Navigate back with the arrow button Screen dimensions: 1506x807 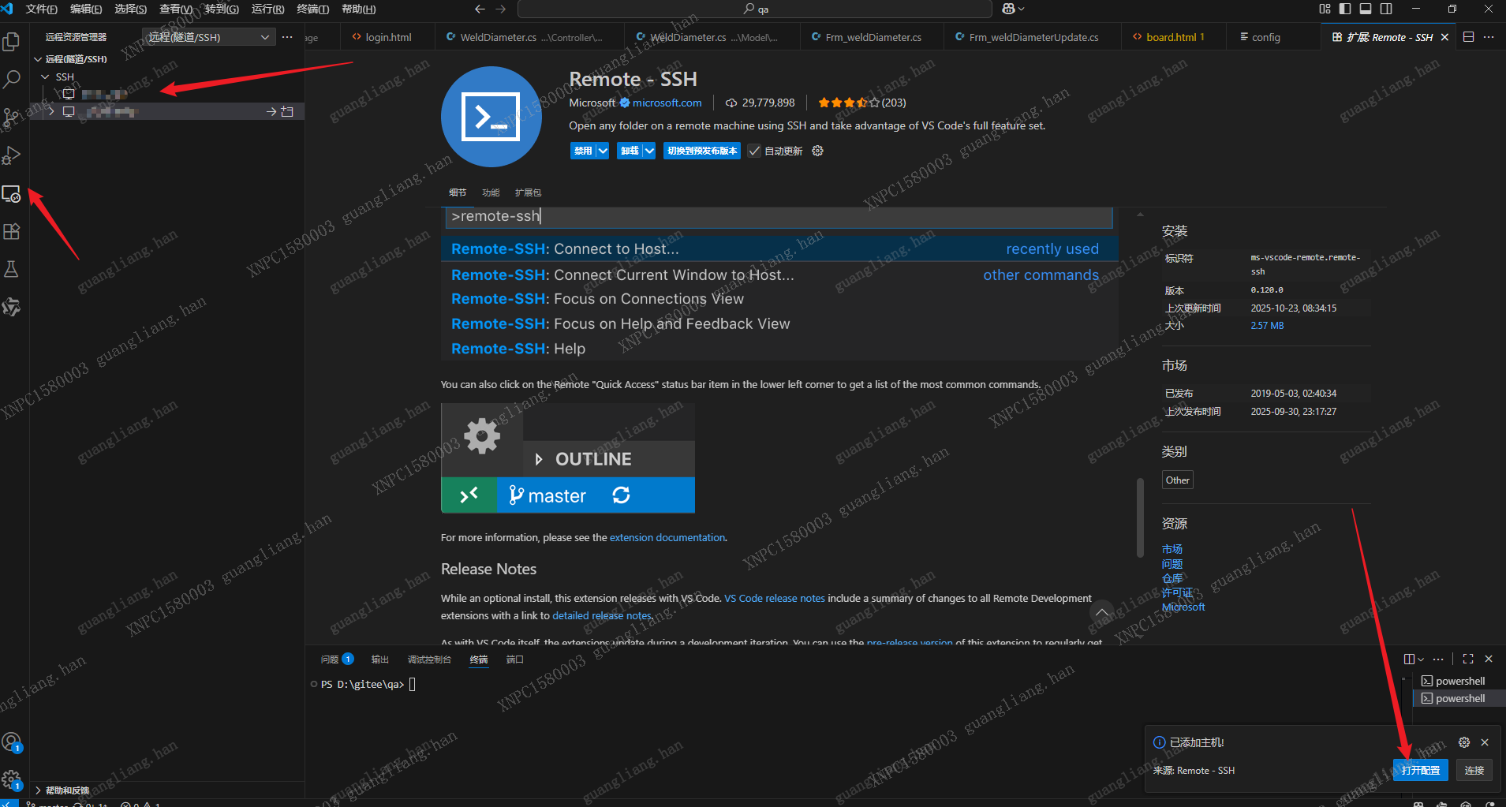(480, 9)
